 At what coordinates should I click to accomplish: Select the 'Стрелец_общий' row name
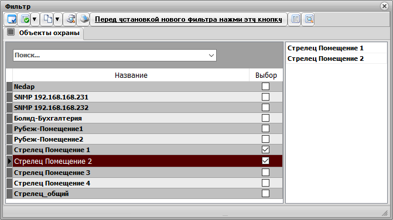42,194
